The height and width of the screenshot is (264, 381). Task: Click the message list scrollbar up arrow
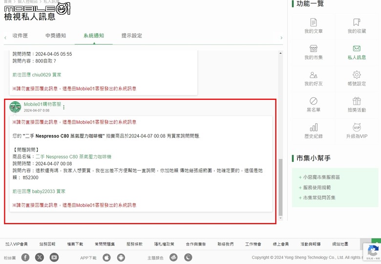pos(281,53)
